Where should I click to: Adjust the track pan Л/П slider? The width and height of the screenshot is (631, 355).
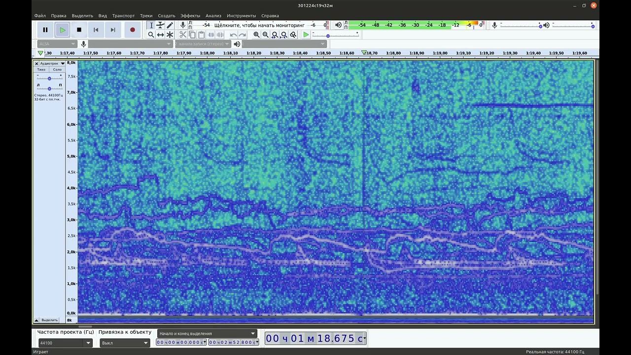pyautogui.click(x=49, y=88)
